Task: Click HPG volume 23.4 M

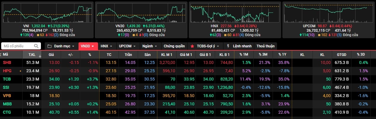Action: pyautogui.click(x=33, y=71)
